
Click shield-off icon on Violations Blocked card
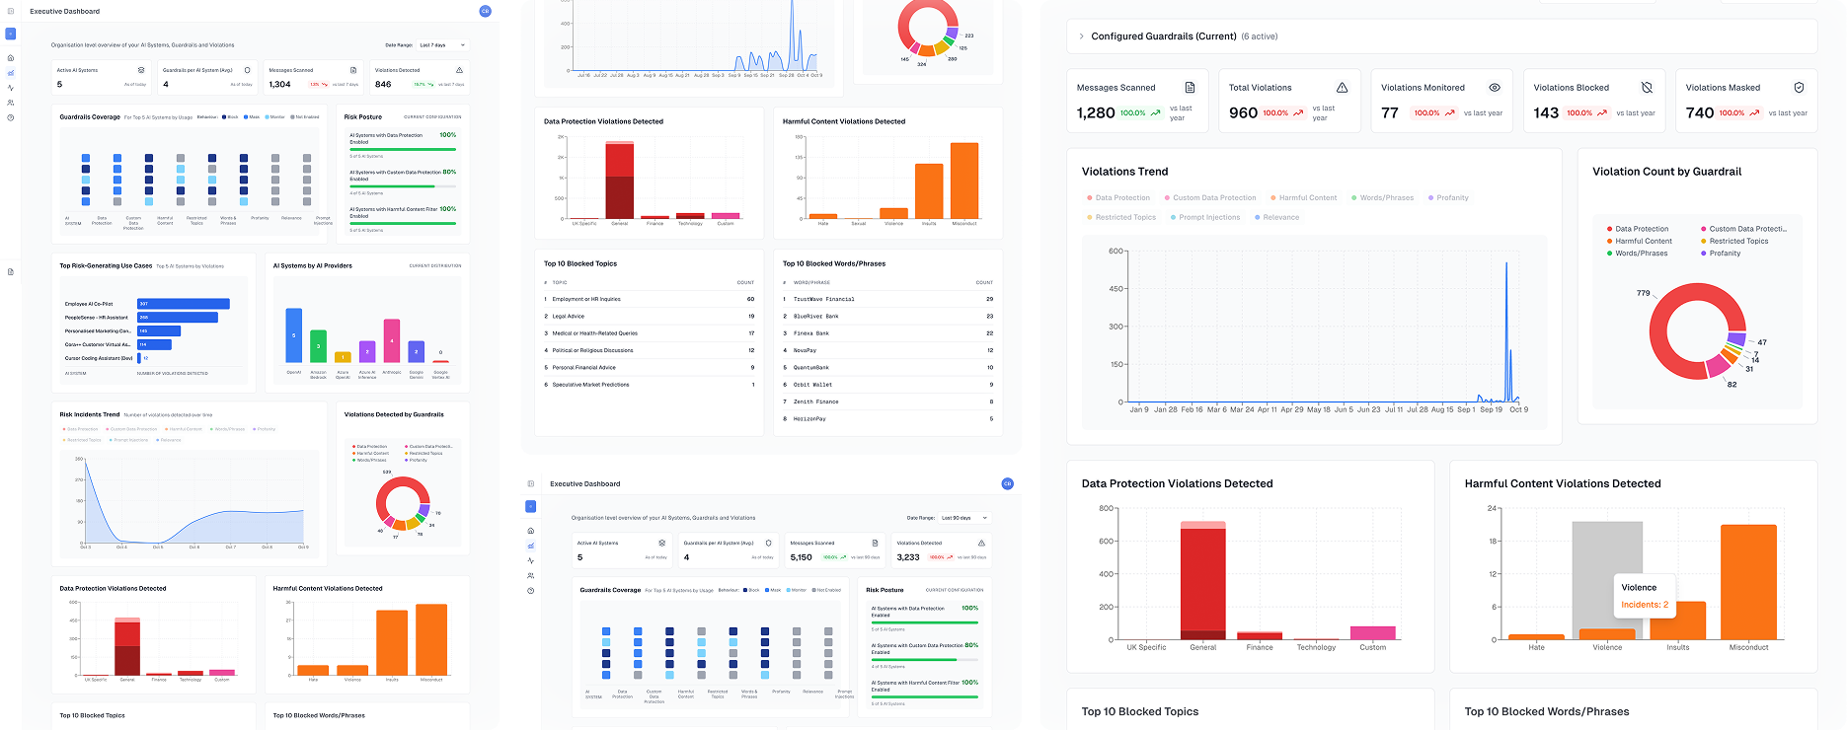tap(1647, 88)
